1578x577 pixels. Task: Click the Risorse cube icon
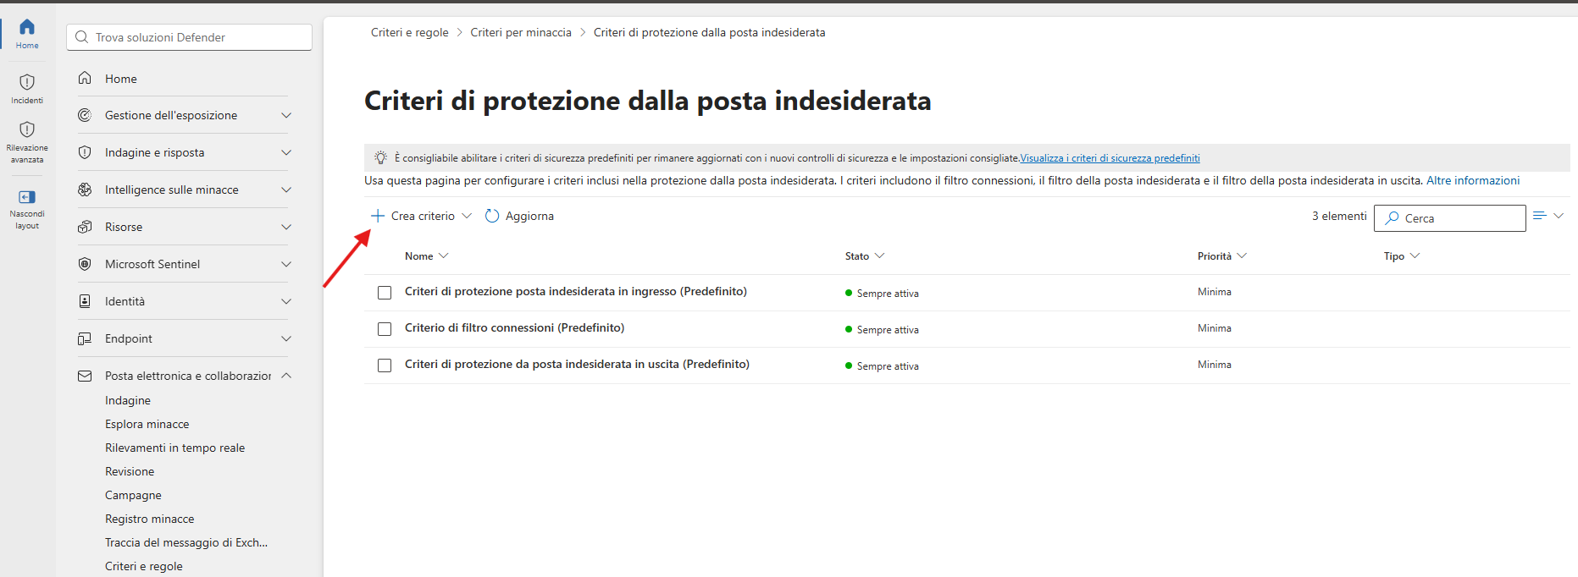click(85, 227)
